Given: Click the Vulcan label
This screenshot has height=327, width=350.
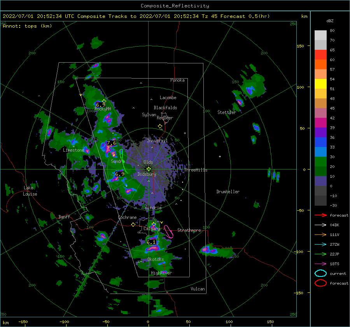Looking at the screenshot, I should click(198, 289).
